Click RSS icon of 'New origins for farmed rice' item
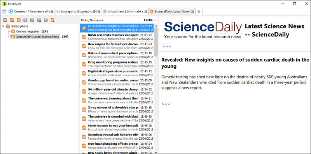This screenshot has height=154, width=311. [x=84, y=46]
